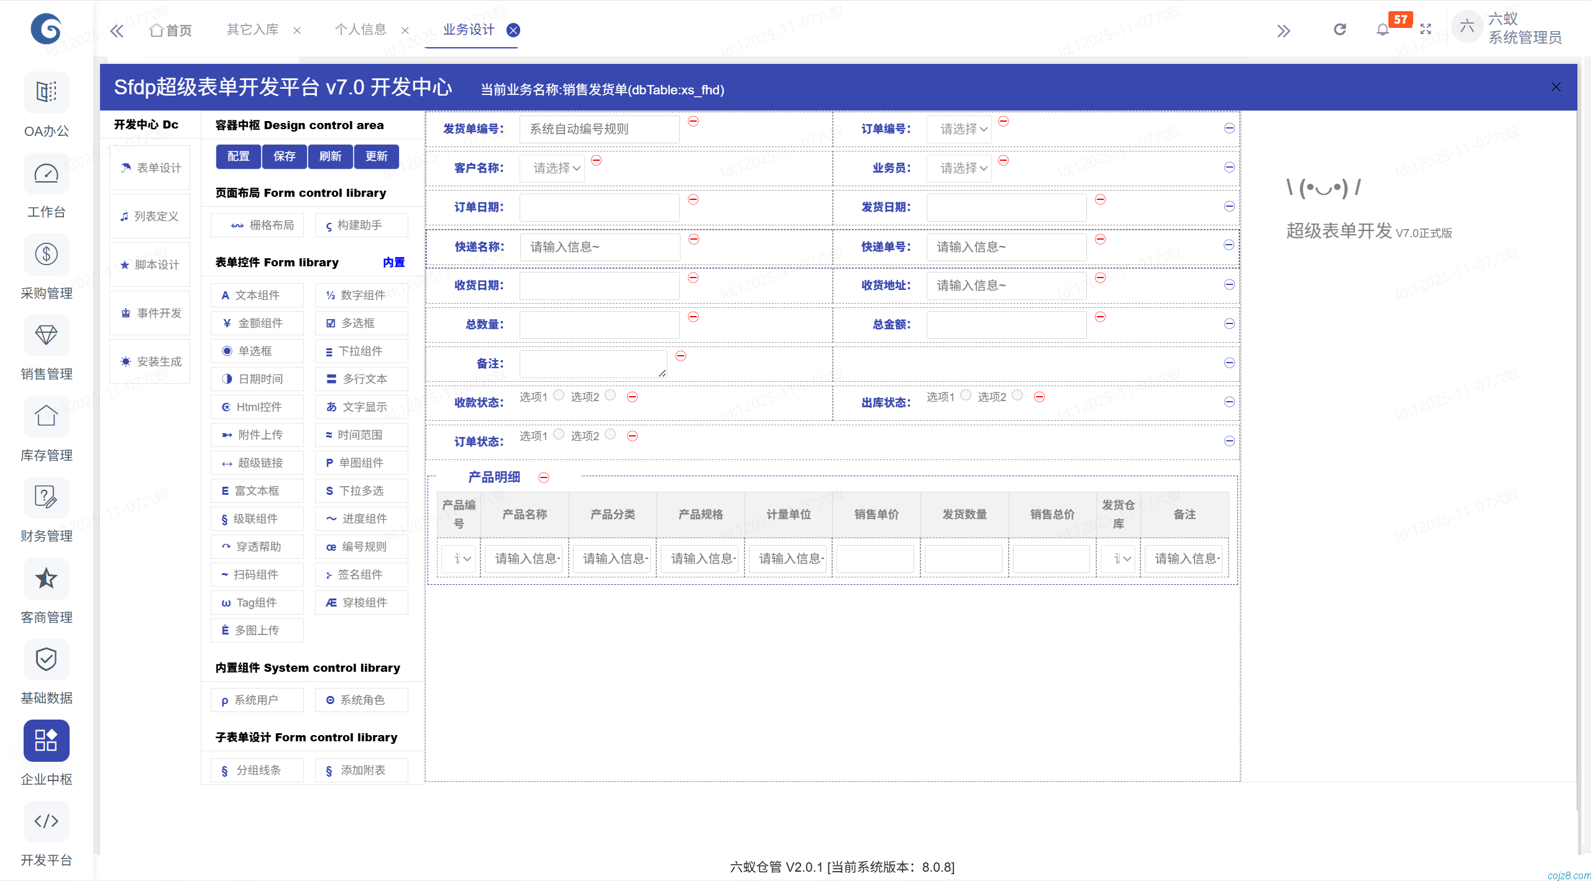The width and height of the screenshot is (1591, 881).
Task: Click inside the 快递名称 input field
Action: 598,246
